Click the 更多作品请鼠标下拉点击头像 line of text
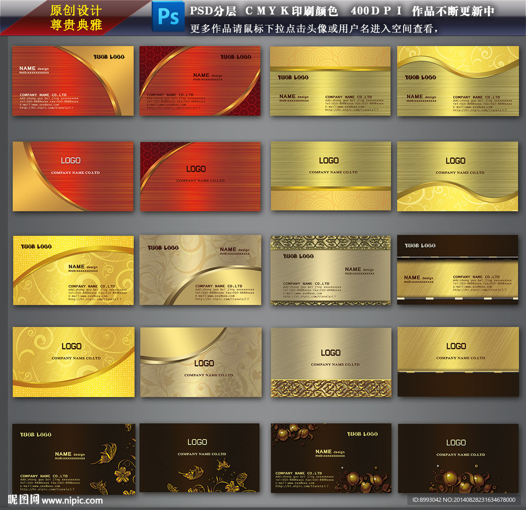Image resolution: width=526 pixels, height=510 pixels. point(314,28)
